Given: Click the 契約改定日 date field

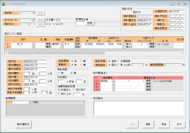Looking at the screenshot, I should click(x=35, y=85).
